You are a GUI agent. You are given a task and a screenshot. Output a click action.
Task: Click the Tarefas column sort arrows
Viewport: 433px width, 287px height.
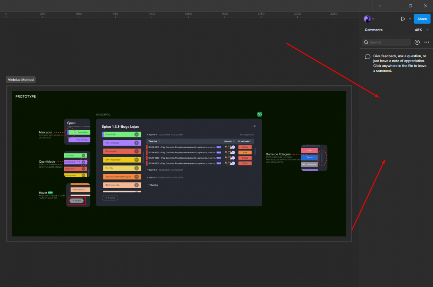click(159, 141)
